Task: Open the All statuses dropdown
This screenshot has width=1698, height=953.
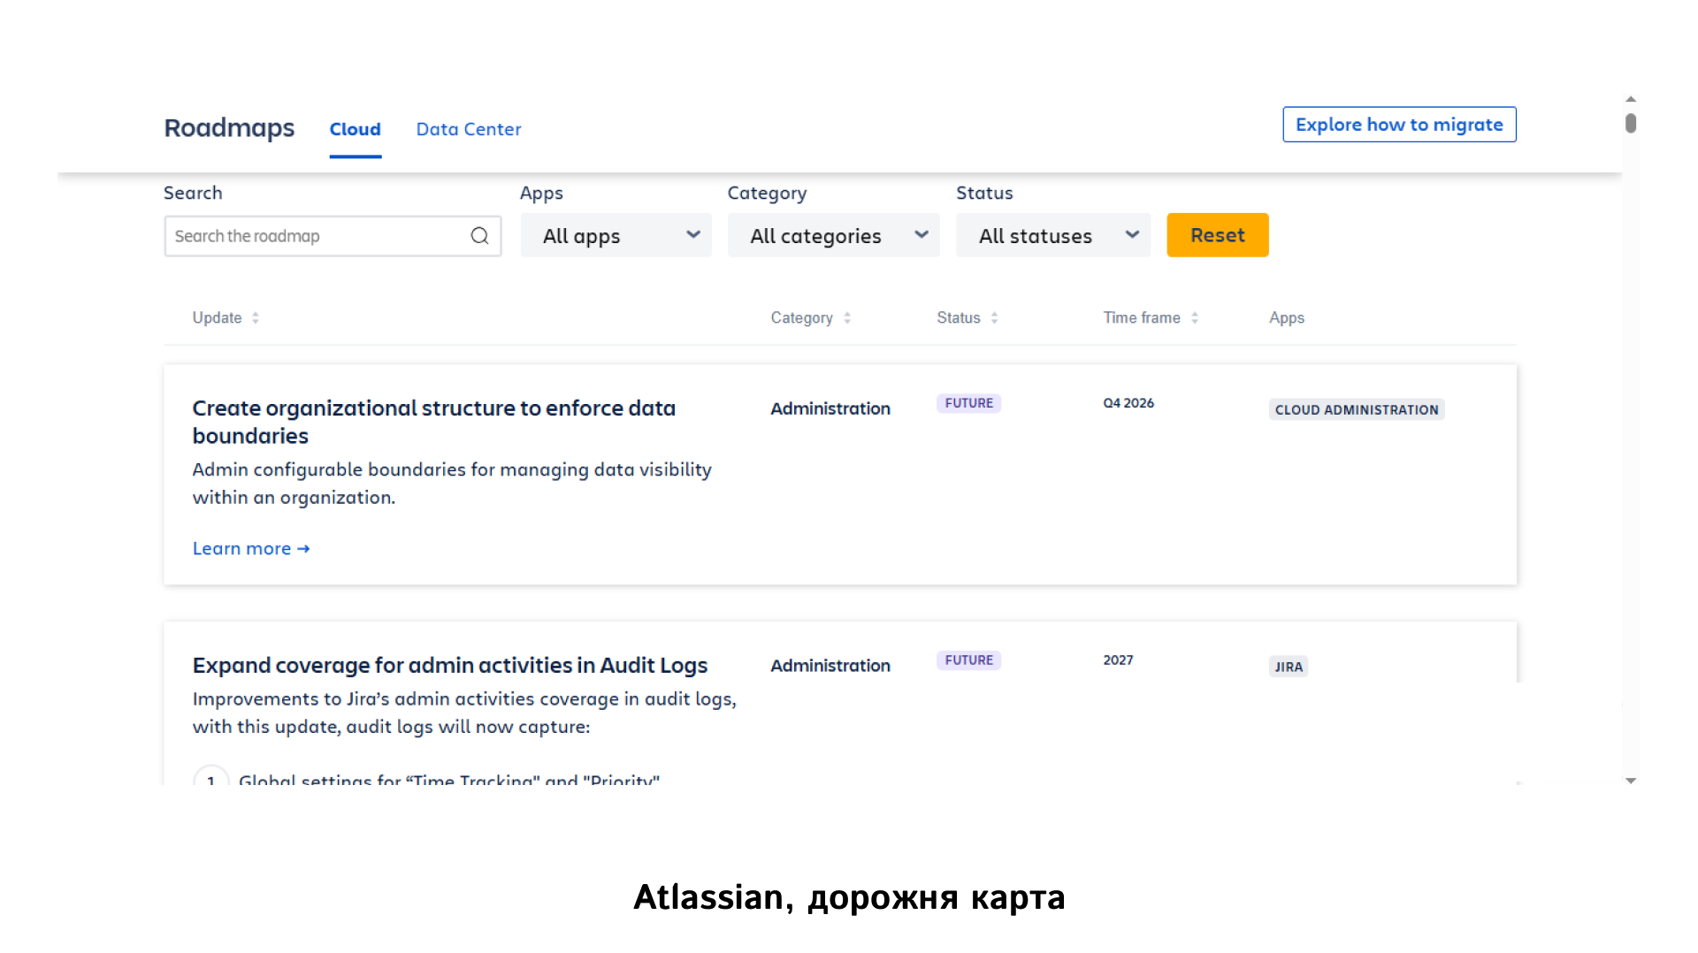Action: (x=1052, y=235)
